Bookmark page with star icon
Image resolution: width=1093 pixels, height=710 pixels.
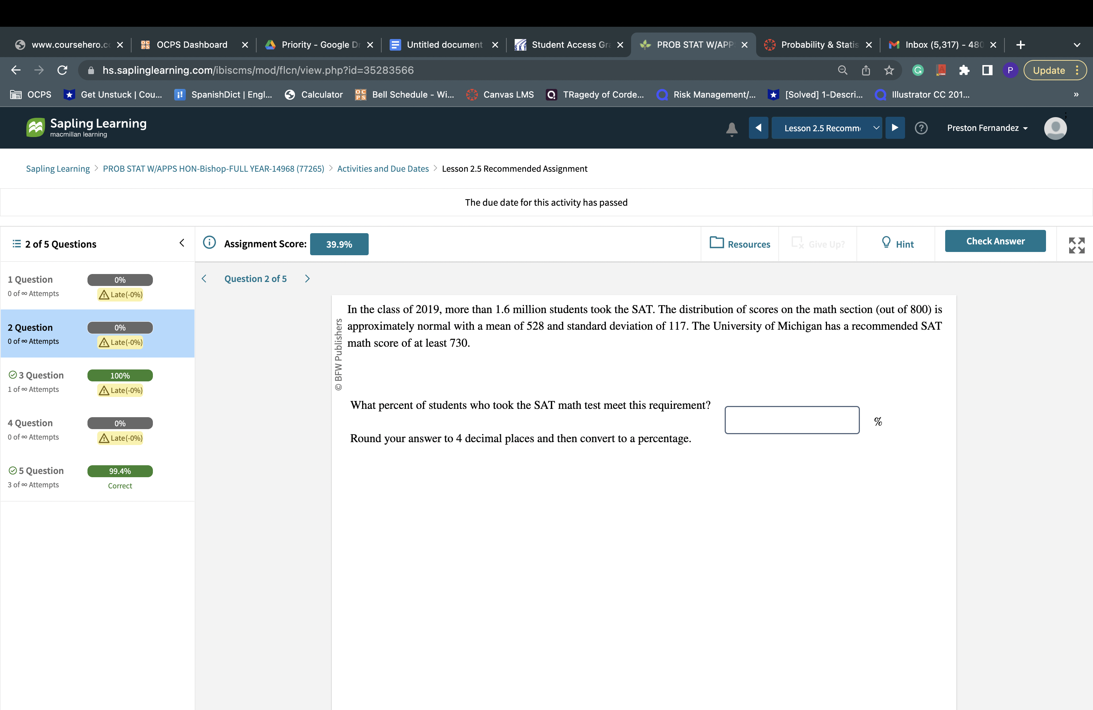pos(889,70)
